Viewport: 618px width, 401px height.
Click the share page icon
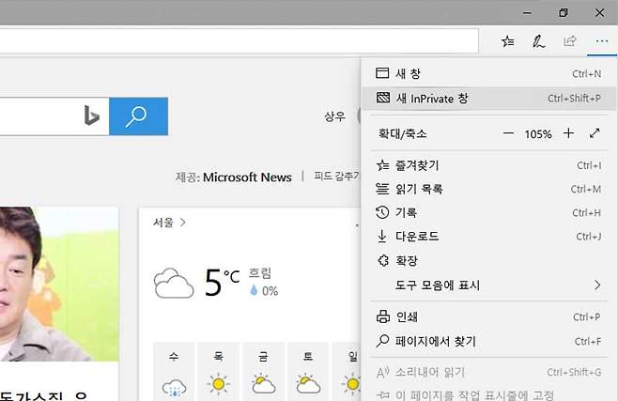coord(570,41)
